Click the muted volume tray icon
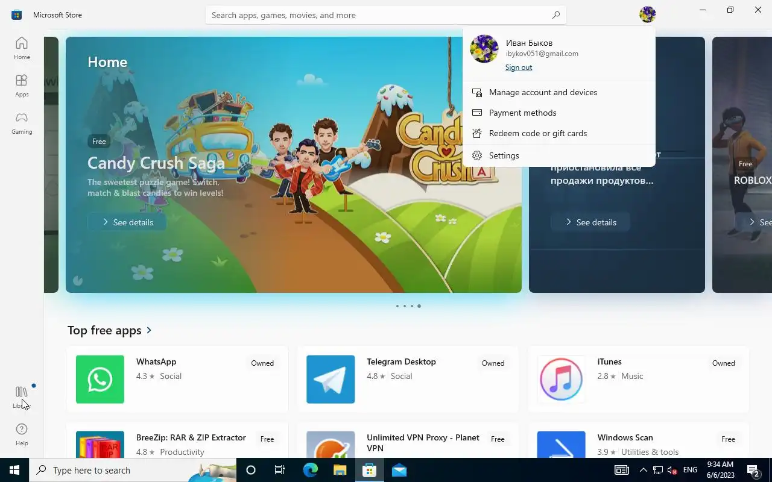Screen dimensions: 772x482 pyautogui.click(x=672, y=470)
